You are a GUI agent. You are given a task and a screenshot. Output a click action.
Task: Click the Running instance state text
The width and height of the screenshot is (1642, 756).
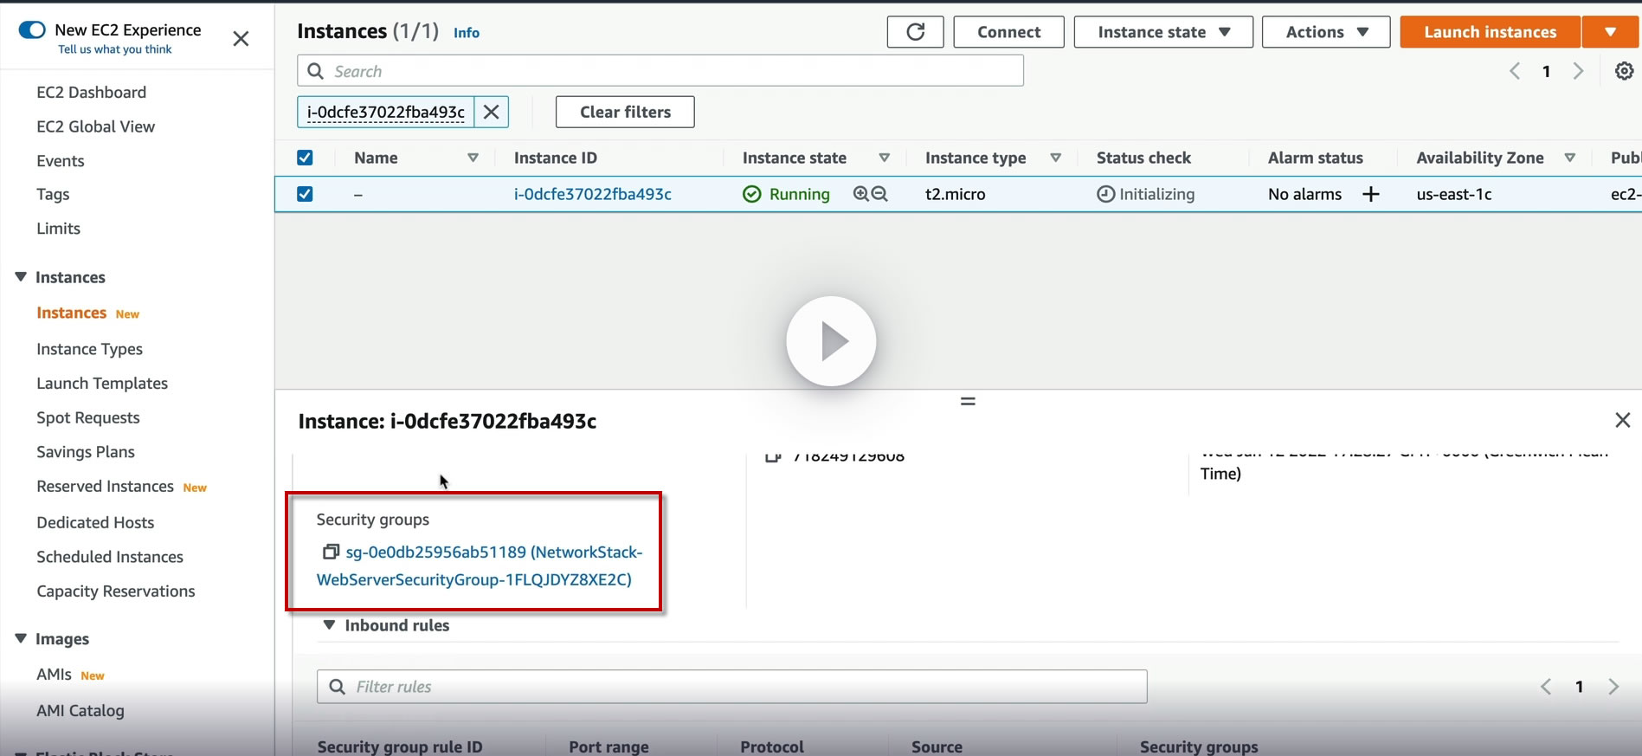tap(799, 194)
